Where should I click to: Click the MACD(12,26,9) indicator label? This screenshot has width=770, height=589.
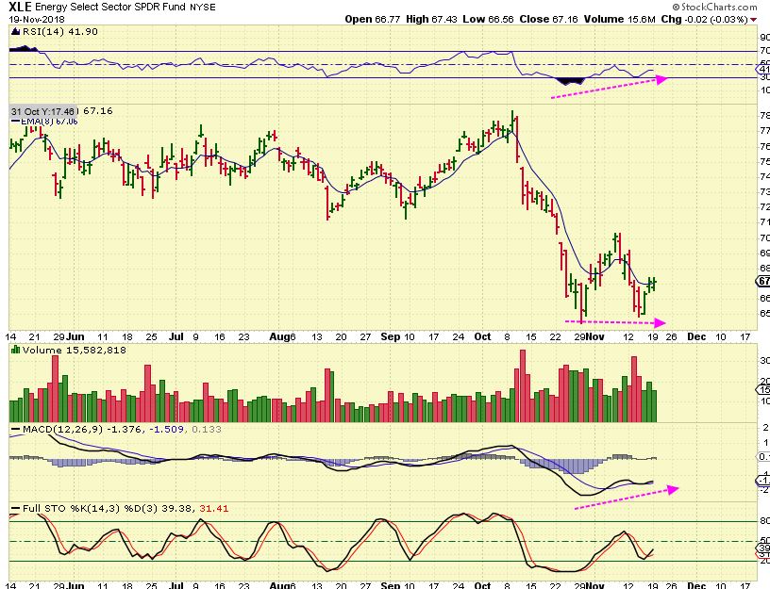(63, 429)
